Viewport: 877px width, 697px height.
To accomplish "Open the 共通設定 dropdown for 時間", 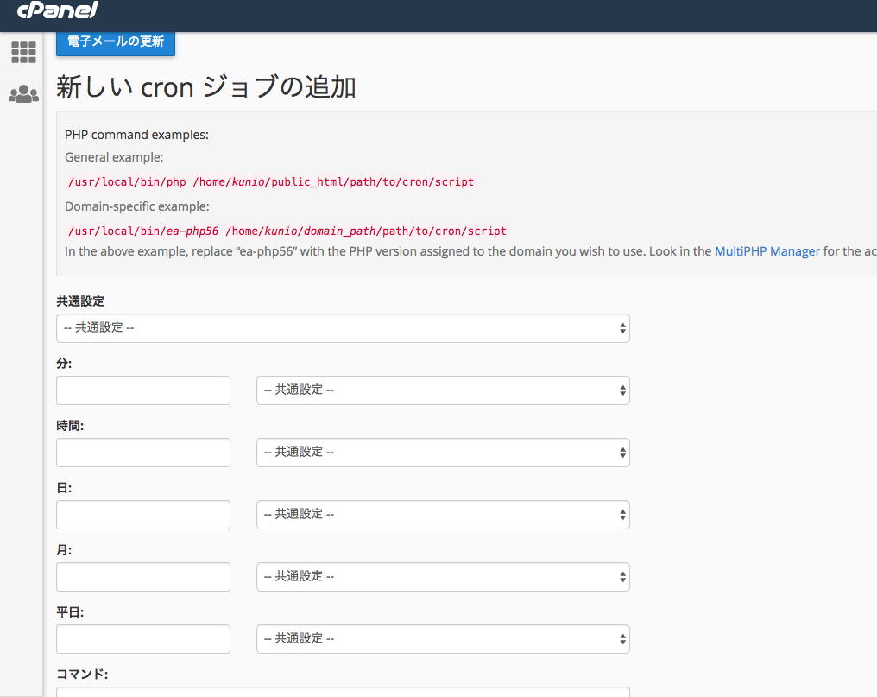I will [443, 453].
